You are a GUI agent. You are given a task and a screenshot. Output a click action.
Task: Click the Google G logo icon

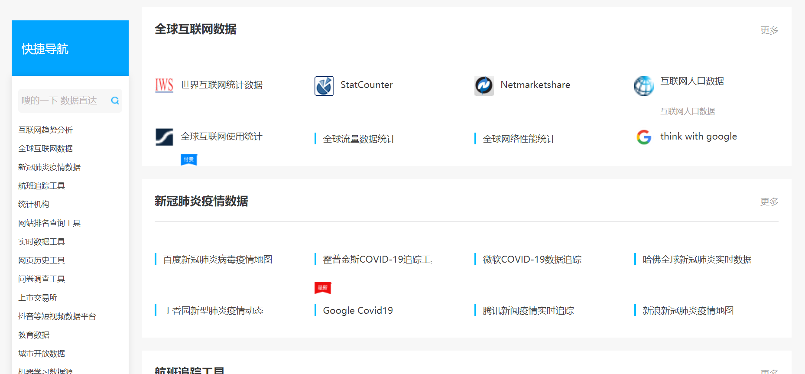[644, 137]
